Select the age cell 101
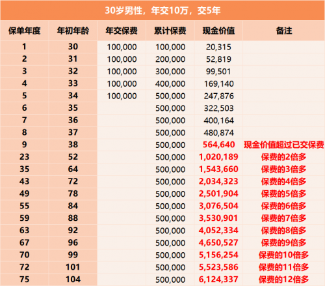The height and width of the screenshot is (286, 325). pos(73,267)
